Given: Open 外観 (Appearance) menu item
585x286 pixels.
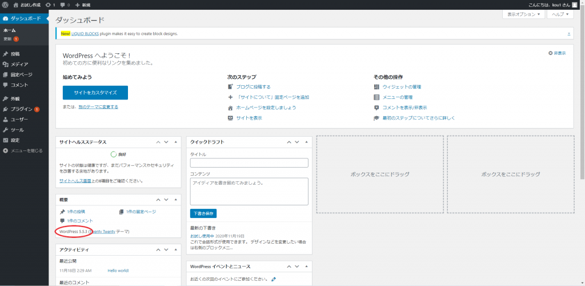Looking at the screenshot, I should pyautogui.click(x=15, y=99).
